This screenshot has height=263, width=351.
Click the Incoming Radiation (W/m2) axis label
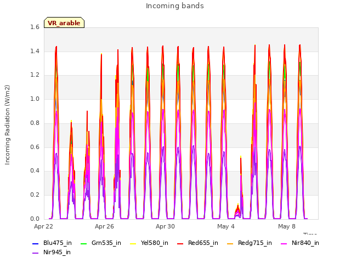[x=7, y=125]
